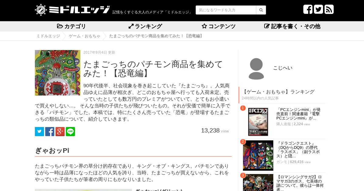The image size is (364, 191).
Task: Open the 記事を書く・その他 menu
Action: tap(292, 26)
